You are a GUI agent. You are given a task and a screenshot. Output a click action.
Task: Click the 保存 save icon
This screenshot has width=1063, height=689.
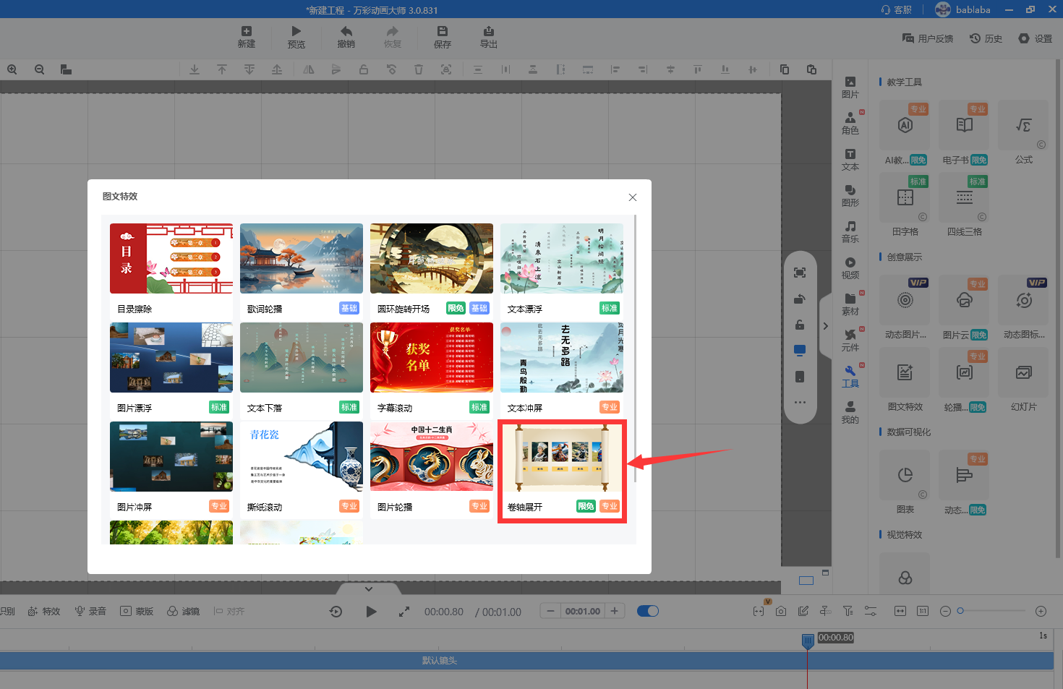[x=442, y=31]
